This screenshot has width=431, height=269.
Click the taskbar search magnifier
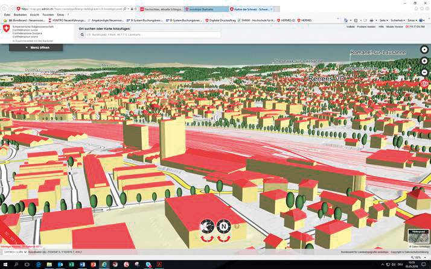tap(16, 265)
